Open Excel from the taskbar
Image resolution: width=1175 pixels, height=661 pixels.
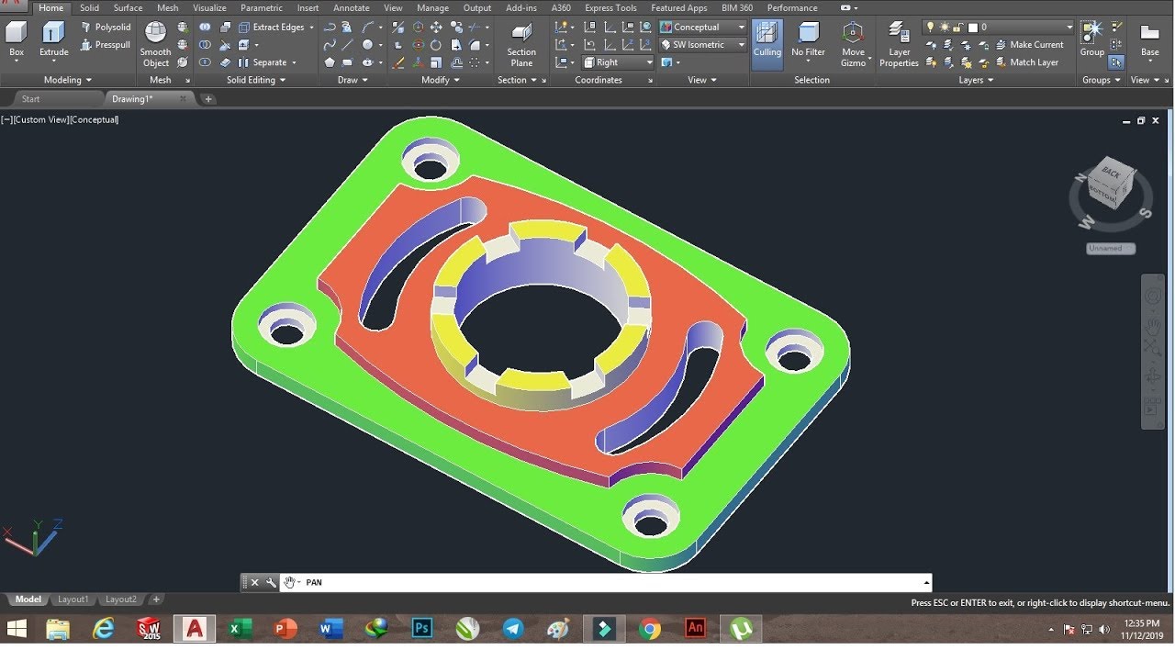pos(240,629)
